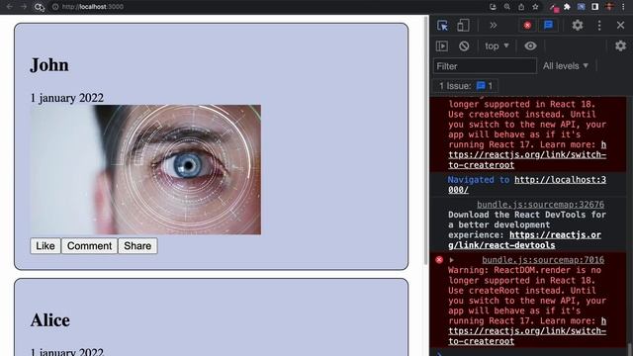Open the Chrome three-dot menu
The width and height of the screenshot is (633, 356).
click(x=623, y=7)
